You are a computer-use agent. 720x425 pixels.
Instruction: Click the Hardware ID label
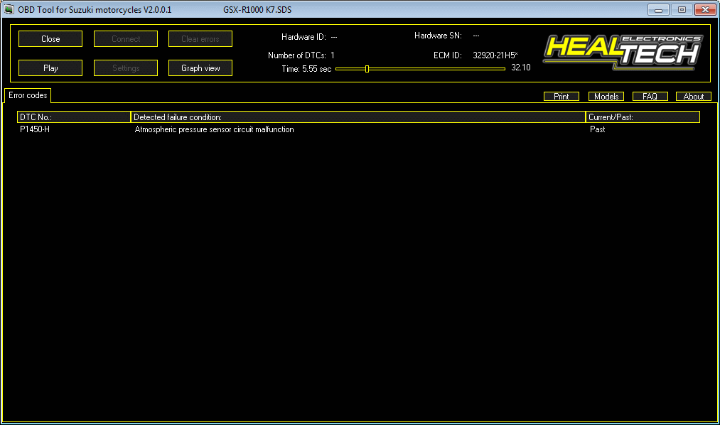pos(303,37)
